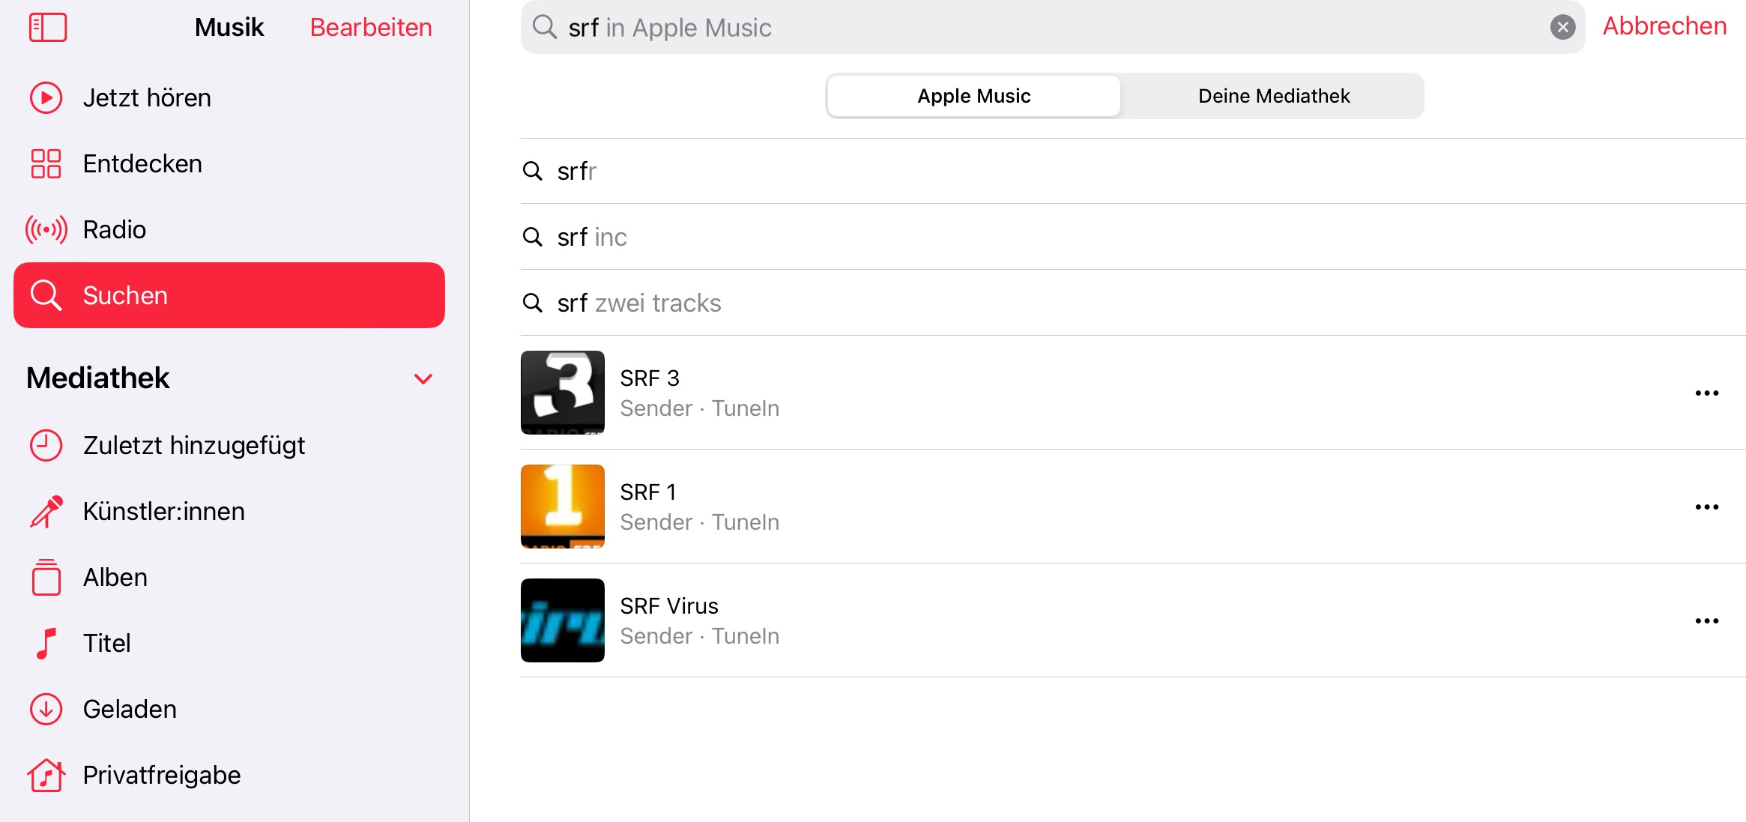Open more options for SRF 3
Viewport: 1746px width, 822px height.
pos(1706,393)
